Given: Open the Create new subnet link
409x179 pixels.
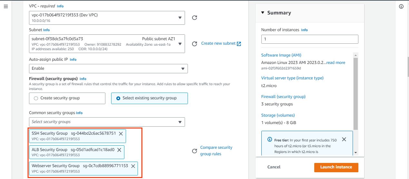Looking at the screenshot, I should [x=221, y=43].
